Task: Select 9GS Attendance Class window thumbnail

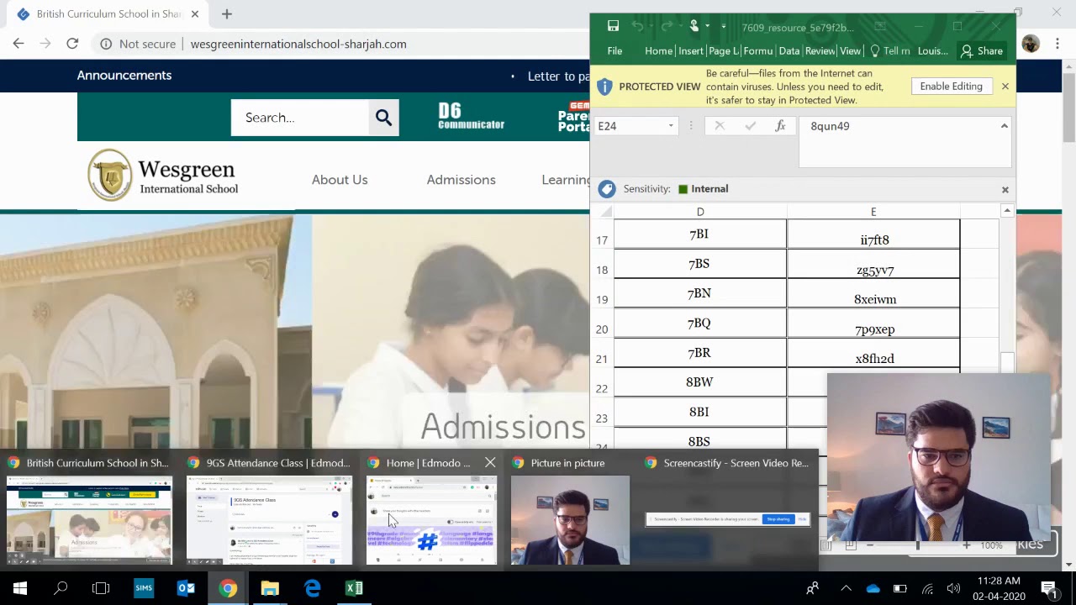Action: (x=269, y=509)
